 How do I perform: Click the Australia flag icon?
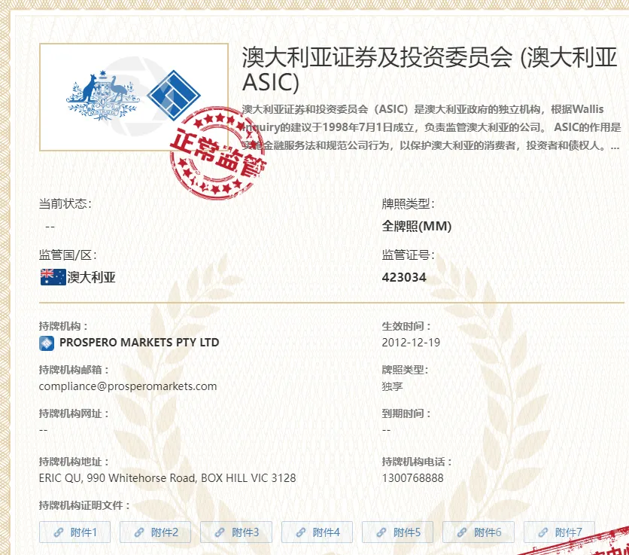pos(53,277)
